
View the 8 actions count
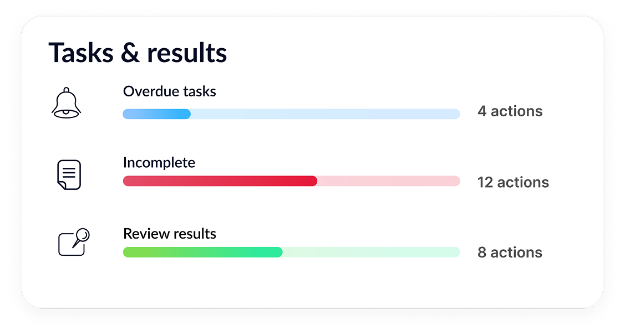[x=510, y=252]
